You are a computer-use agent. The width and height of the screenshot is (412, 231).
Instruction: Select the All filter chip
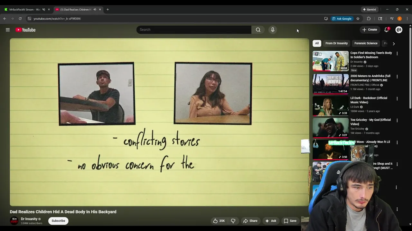[317, 43]
